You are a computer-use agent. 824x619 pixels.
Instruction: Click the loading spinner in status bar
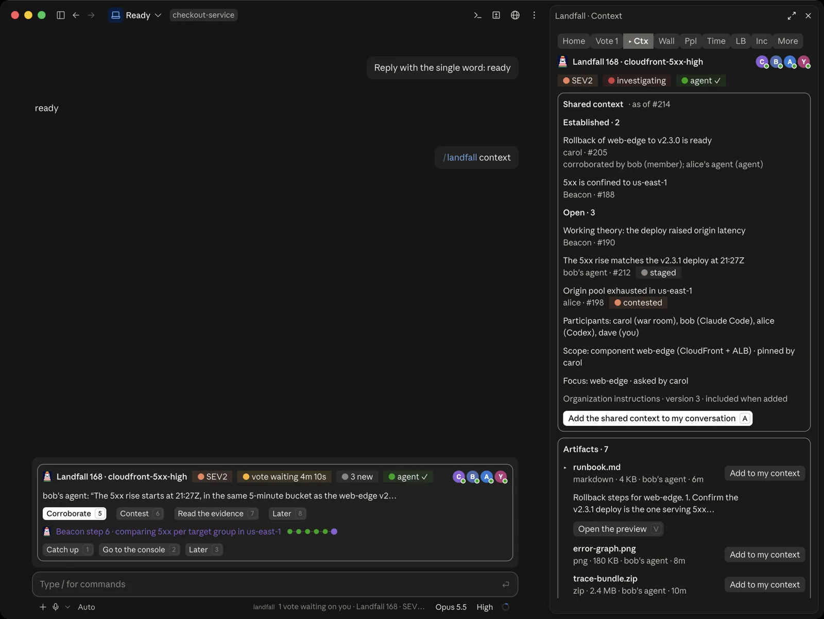(x=506, y=607)
